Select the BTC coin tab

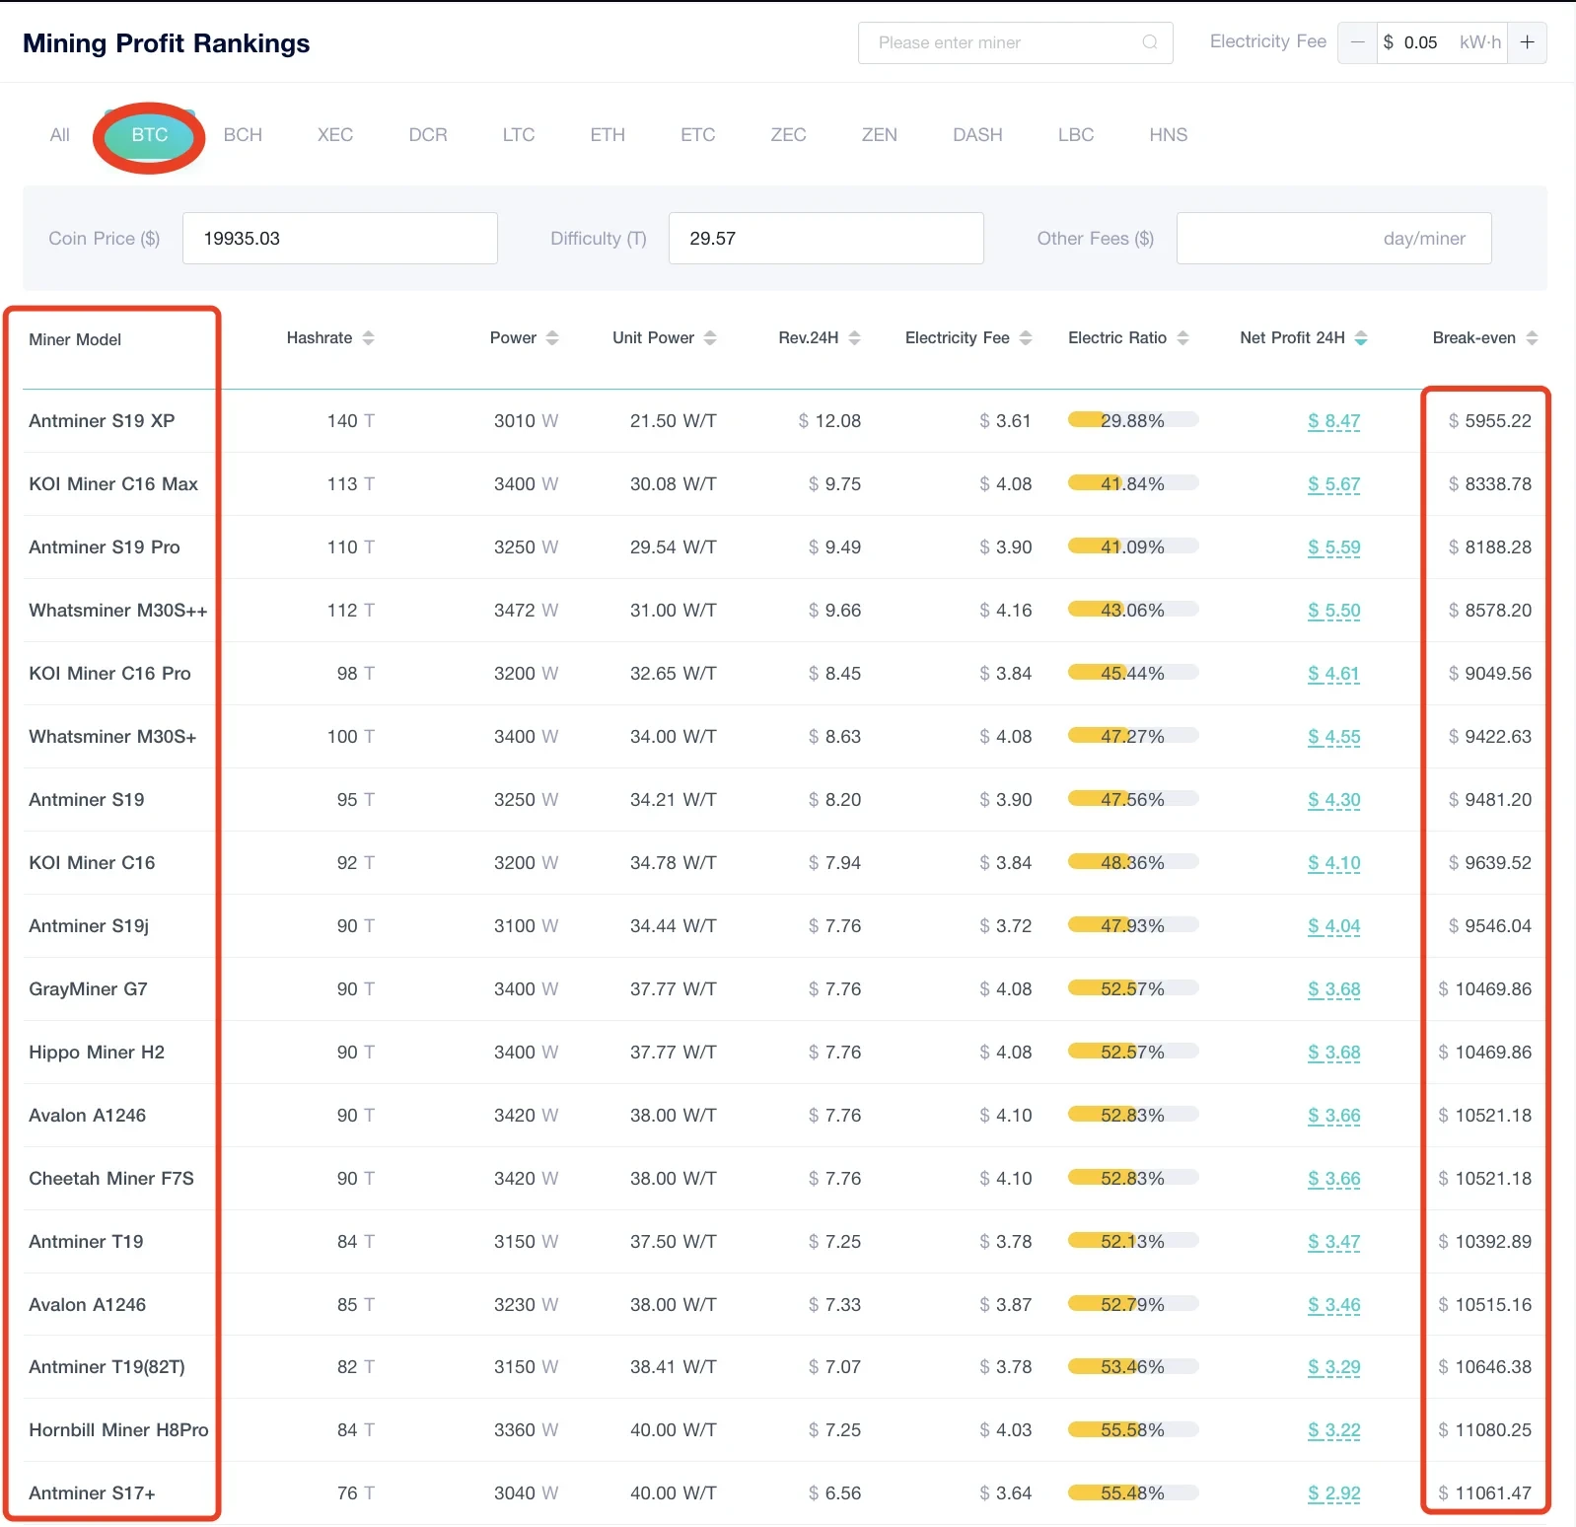150,135
